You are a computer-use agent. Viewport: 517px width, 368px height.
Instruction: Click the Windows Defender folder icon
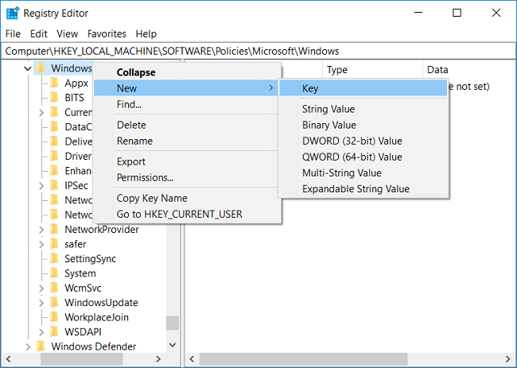(x=40, y=347)
